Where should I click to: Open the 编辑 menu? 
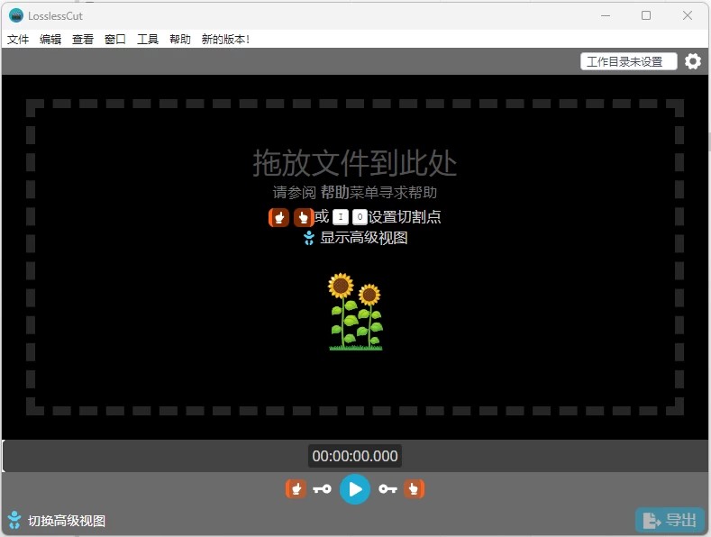[x=50, y=40]
